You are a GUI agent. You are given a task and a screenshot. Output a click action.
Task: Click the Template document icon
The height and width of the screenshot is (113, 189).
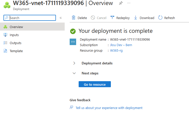pyautogui.click(x=5, y=51)
